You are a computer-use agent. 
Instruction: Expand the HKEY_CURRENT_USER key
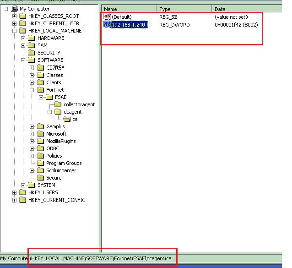pyautogui.click(x=14, y=23)
